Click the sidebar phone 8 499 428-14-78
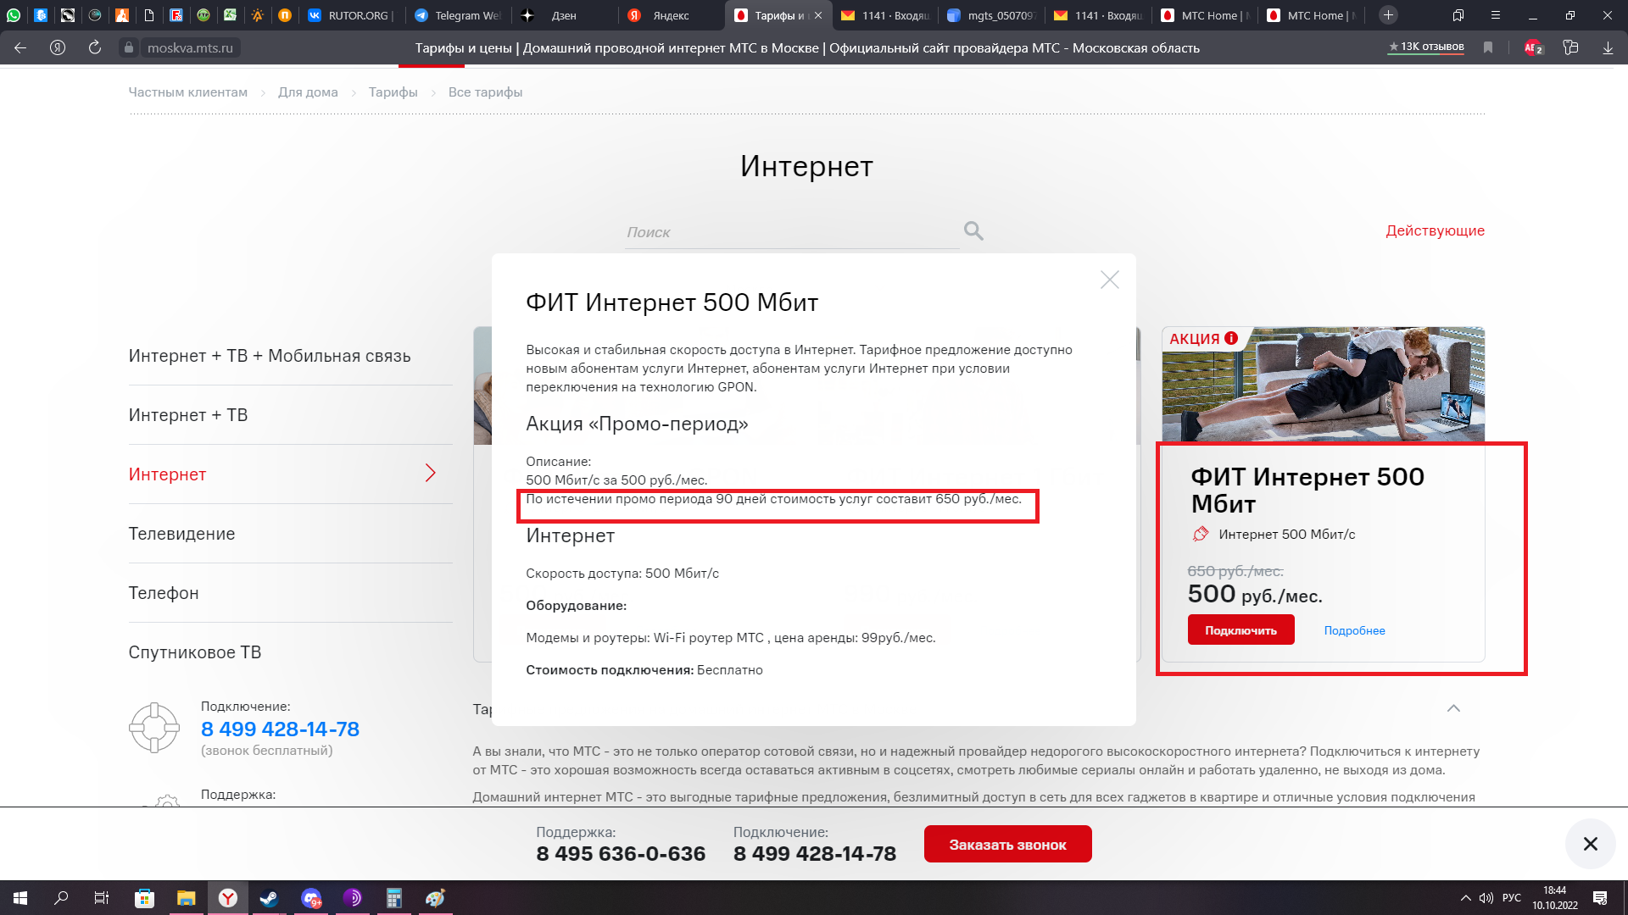This screenshot has height=915, width=1628. coord(280,729)
